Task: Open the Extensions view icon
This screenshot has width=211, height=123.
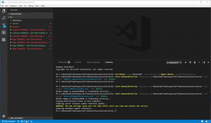Action: (4, 40)
